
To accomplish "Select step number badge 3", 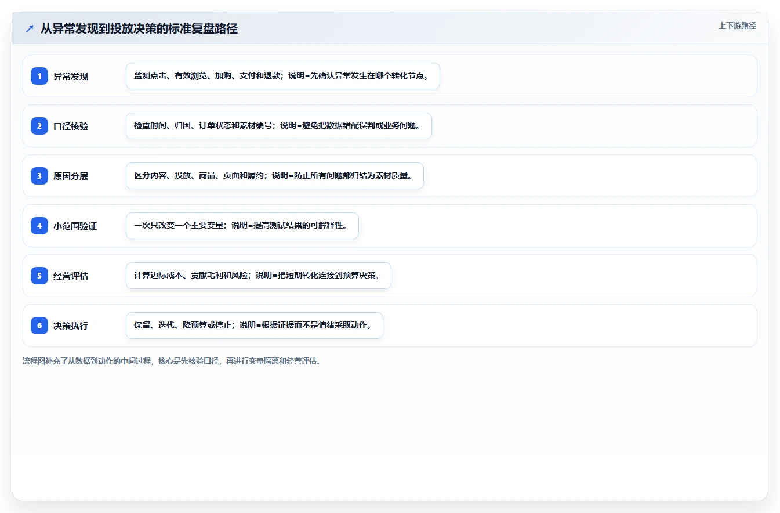I will point(39,176).
